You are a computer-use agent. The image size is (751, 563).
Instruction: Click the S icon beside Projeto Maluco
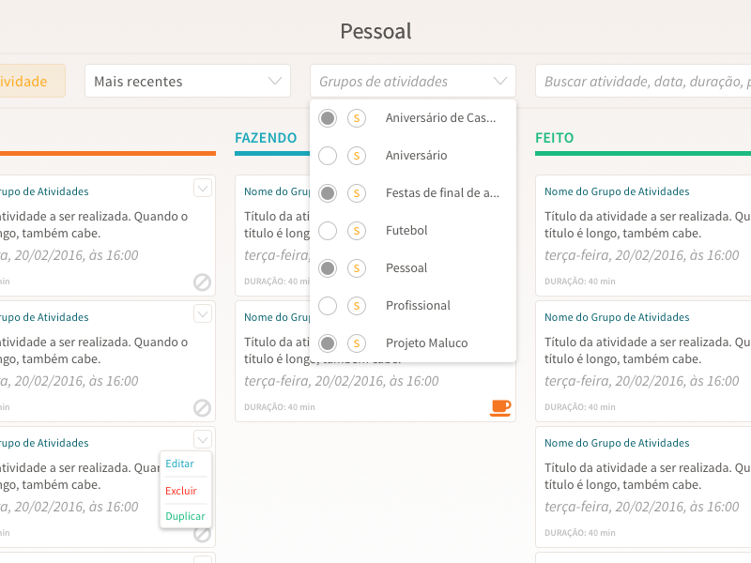[357, 343]
